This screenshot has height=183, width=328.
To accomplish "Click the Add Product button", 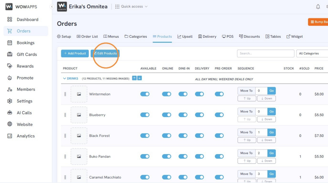I will click(x=75, y=54).
